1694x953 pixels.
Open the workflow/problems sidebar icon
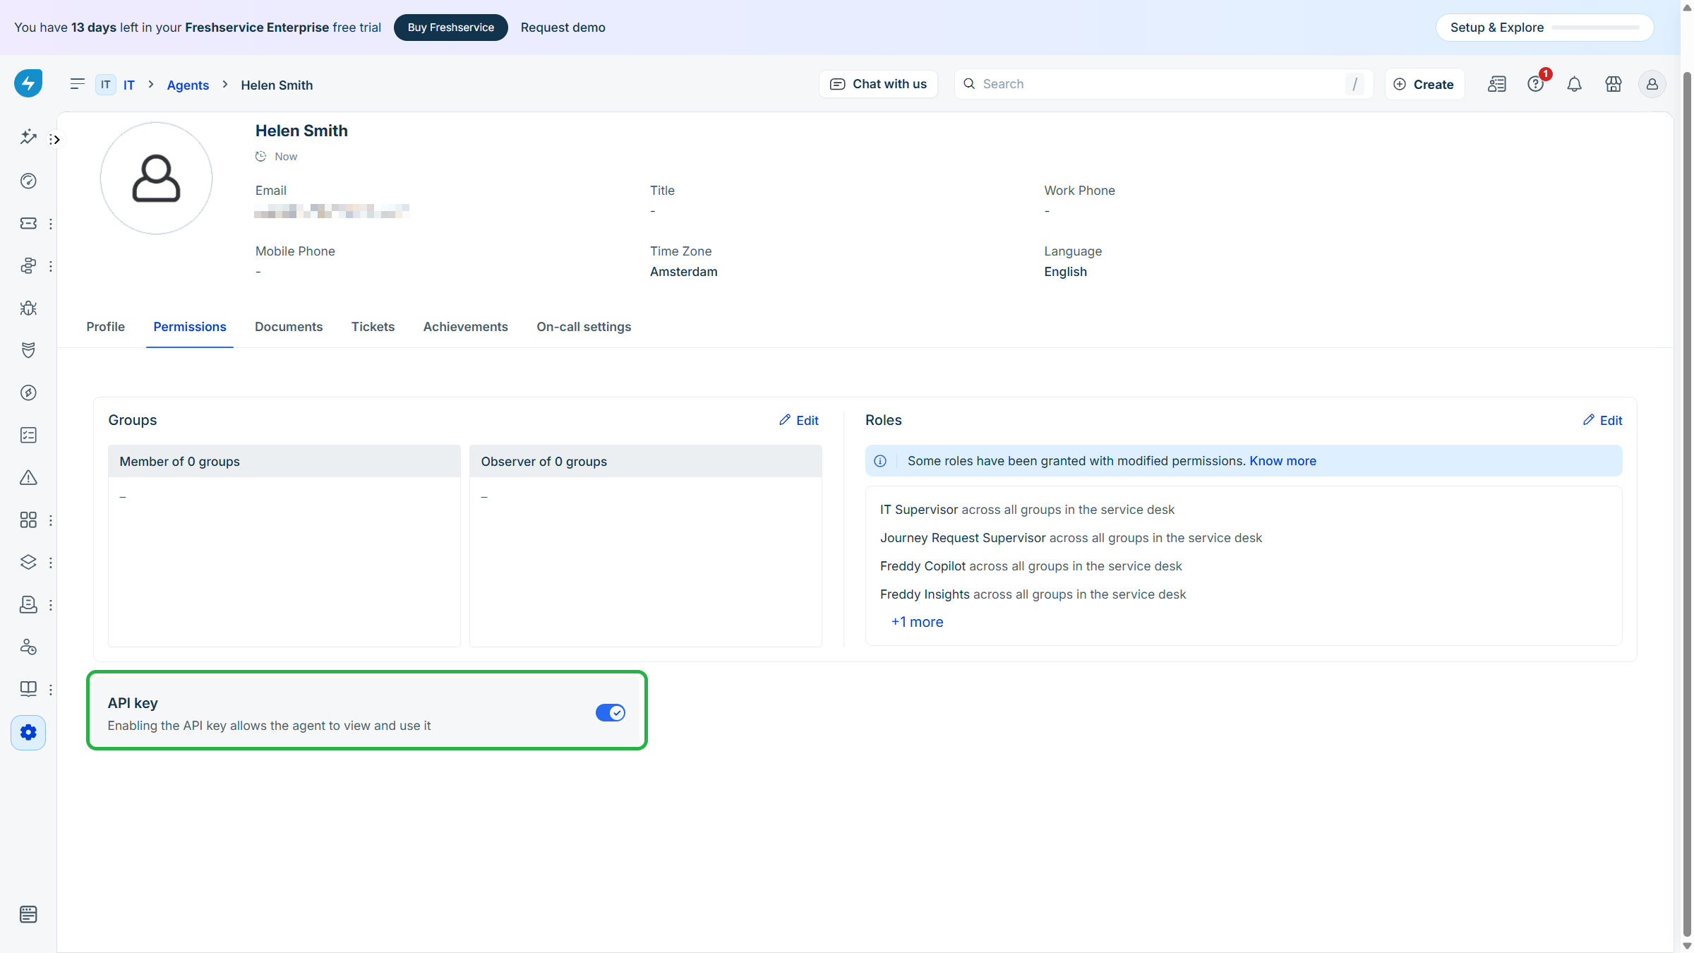tap(28, 265)
